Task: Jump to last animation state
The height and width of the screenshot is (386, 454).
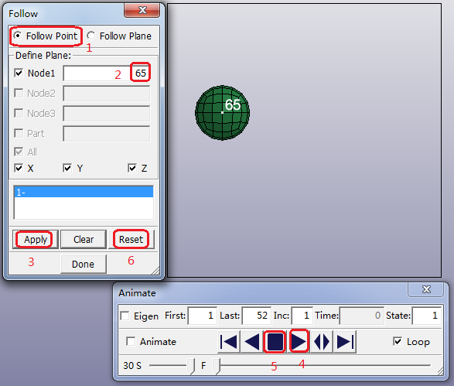Action: coord(344,342)
